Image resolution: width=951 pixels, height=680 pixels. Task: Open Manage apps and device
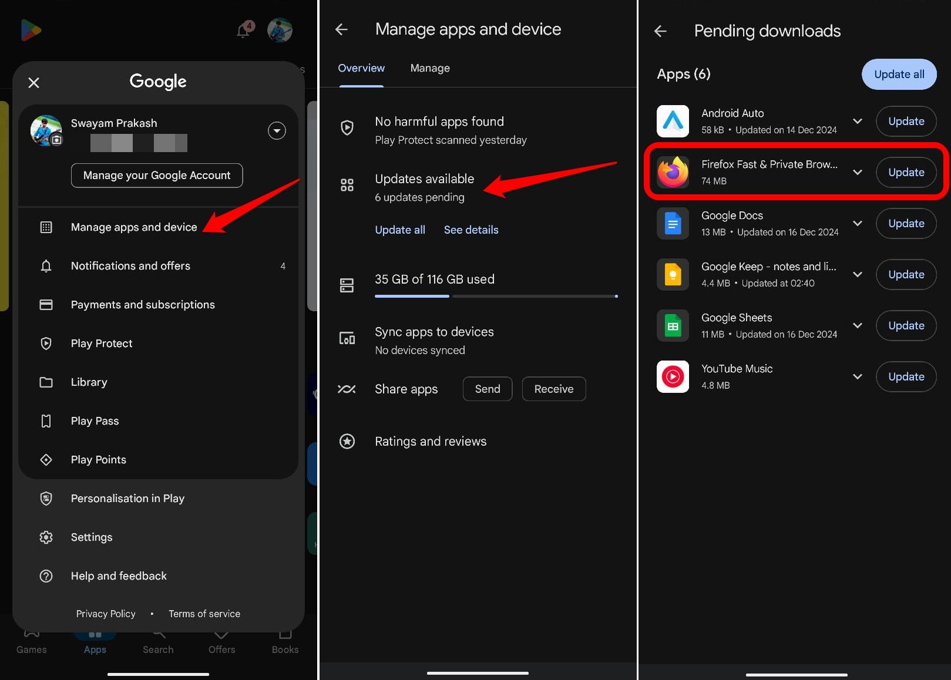159,227
